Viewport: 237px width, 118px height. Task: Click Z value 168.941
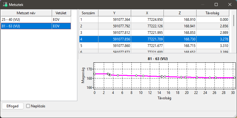click(x=190, y=26)
